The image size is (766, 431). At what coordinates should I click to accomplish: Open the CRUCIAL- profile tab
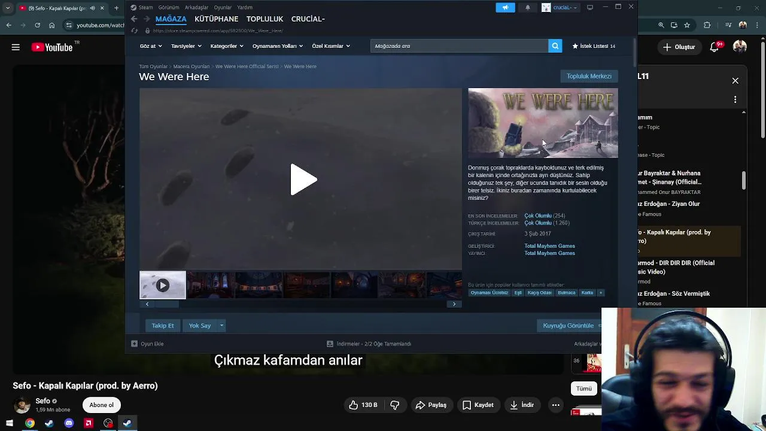(x=308, y=19)
